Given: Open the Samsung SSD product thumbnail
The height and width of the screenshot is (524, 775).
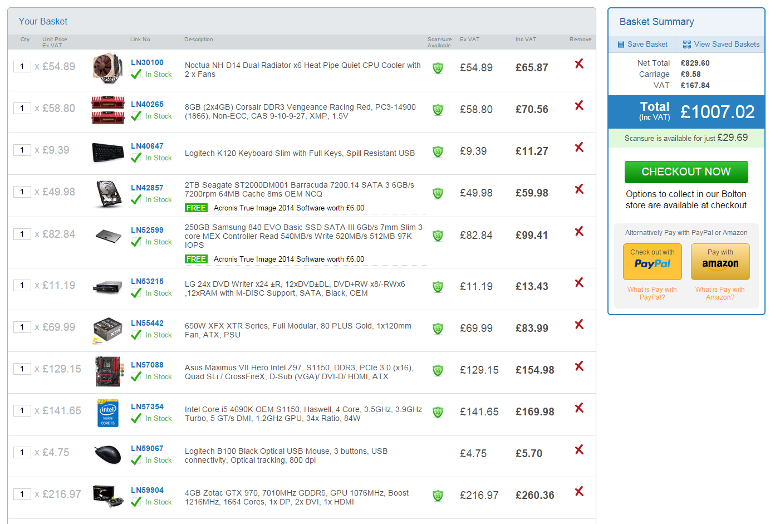Looking at the screenshot, I should [x=109, y=236].
